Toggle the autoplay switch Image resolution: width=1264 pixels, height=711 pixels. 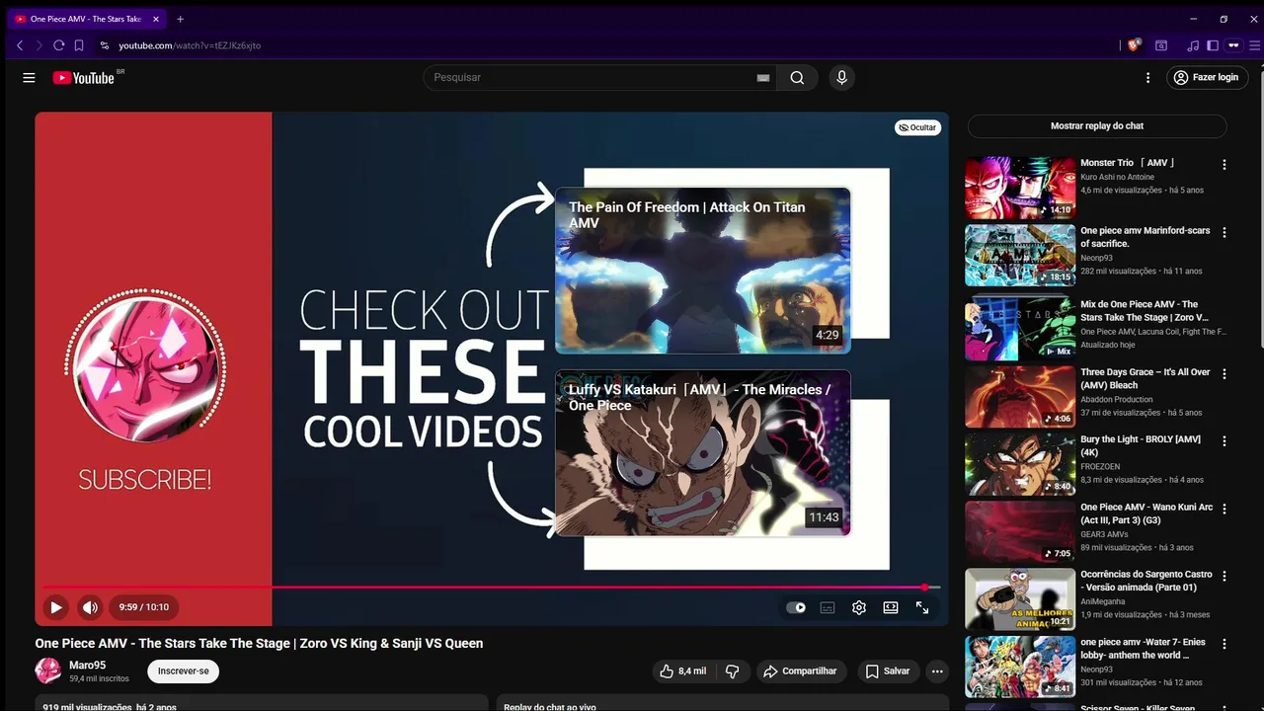796,607
